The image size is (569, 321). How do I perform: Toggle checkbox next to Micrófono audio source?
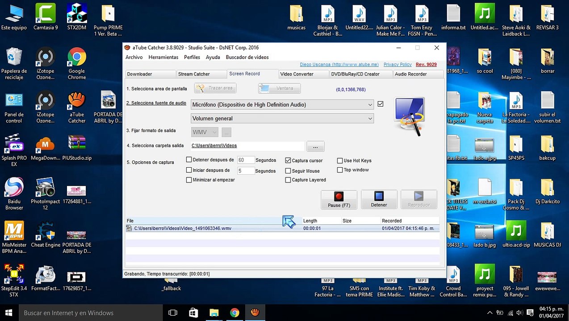click(381, 104)
